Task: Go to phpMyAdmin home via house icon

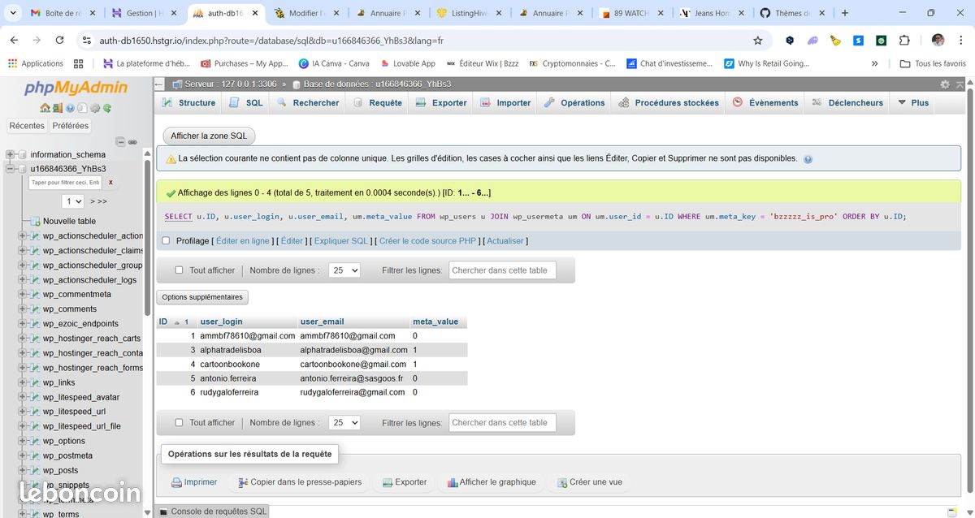Action: pyautogui.click(x=45, y=108)
